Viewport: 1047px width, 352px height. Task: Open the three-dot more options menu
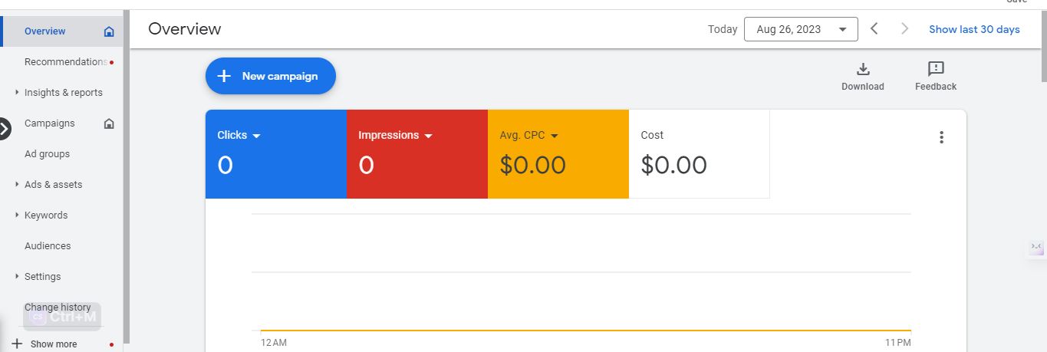941,137
